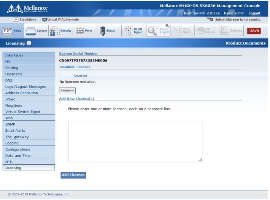Open the System switch icon
Viewport: 270px width, 200px height.
(x=31, y=31)
